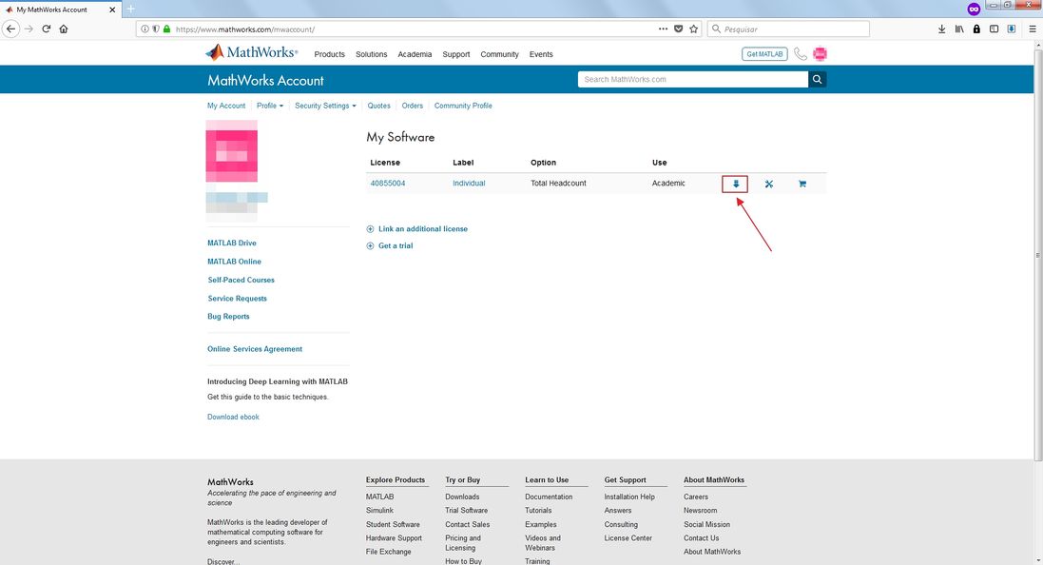The image size is (1043, 565).
Task: Go to My Account navigation link
Action: pos(226,106)
